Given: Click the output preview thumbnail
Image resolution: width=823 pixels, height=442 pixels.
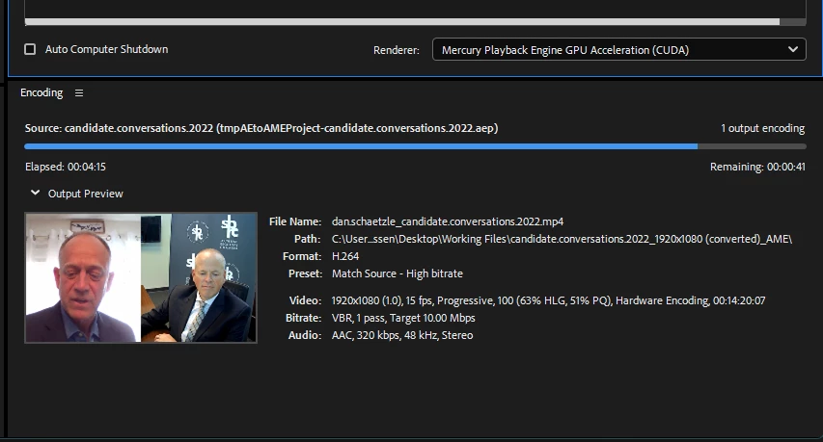Looking at the screenshot, I should [x=141, y=277].
